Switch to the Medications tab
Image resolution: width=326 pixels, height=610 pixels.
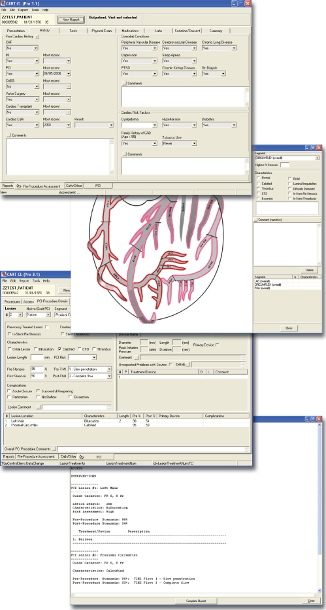coord(130,30)
